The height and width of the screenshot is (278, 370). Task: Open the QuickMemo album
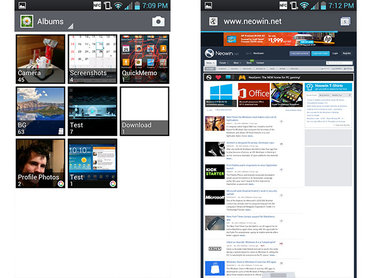pyautogui.click(x=145, y=59)
